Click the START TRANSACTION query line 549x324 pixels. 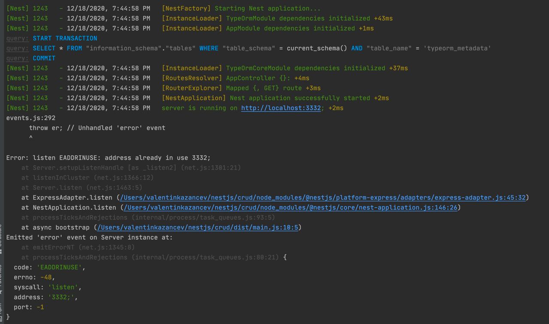65,38
